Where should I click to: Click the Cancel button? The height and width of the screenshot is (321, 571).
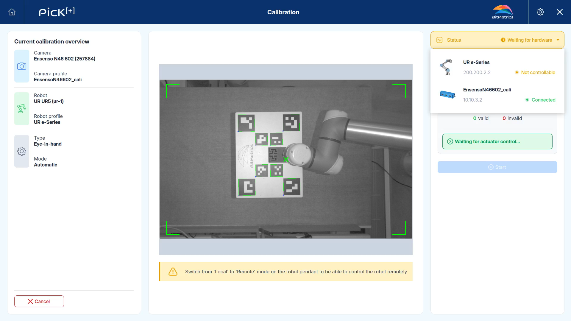pyautogui.click(x=39, y=301)
